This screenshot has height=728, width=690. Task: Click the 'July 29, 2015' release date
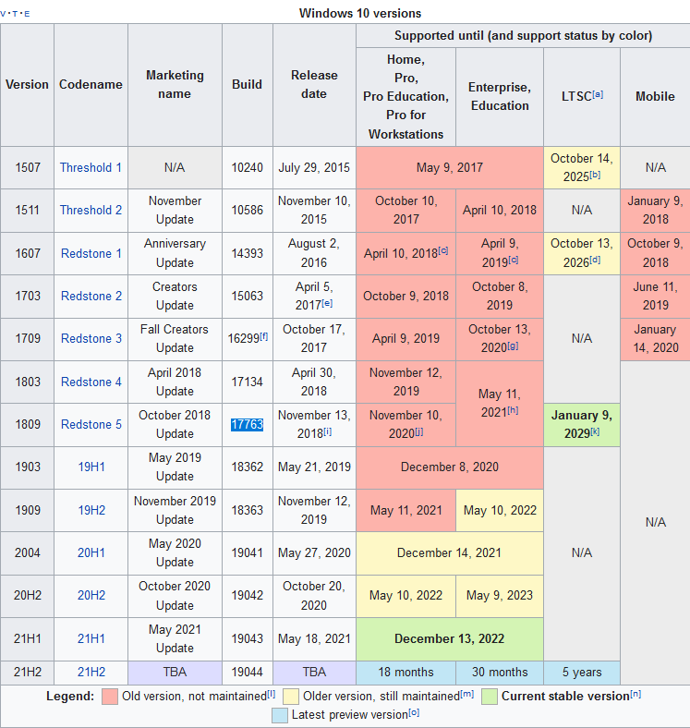(314, 167)
